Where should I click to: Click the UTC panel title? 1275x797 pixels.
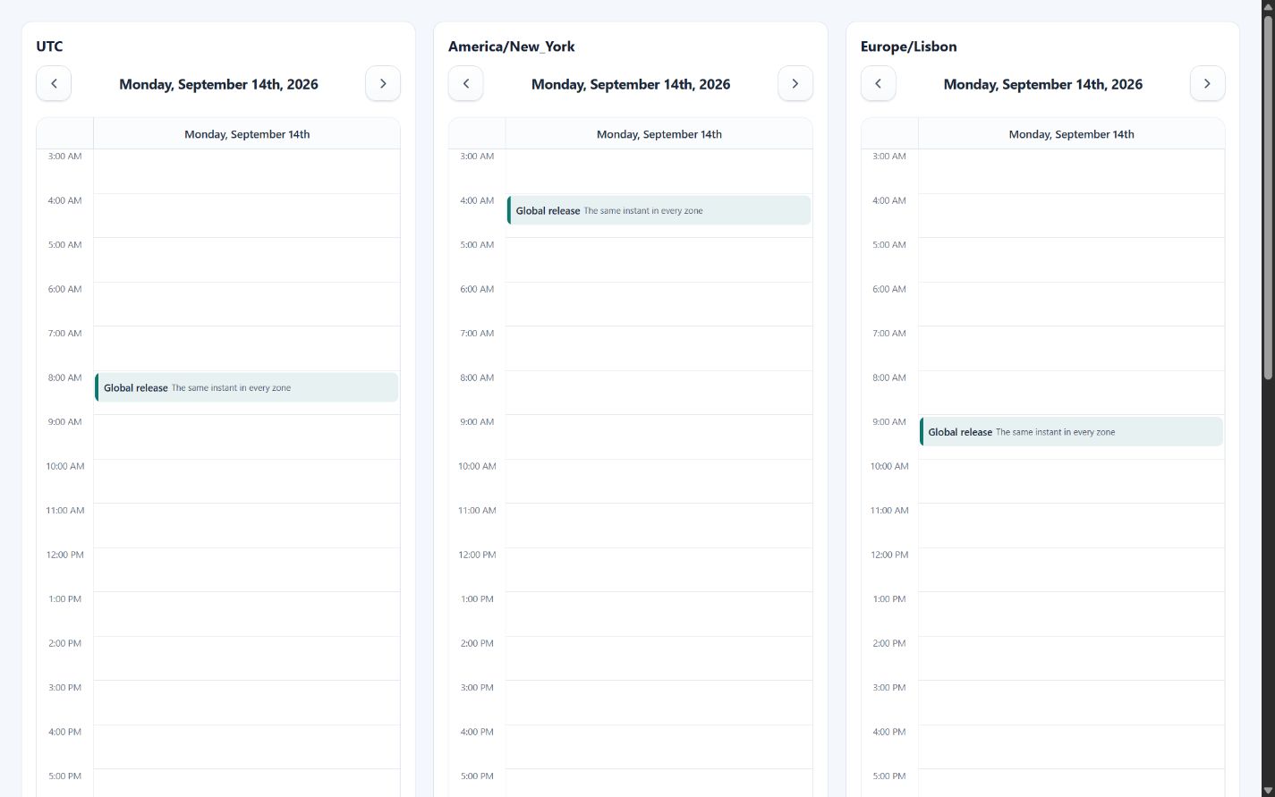49,47
